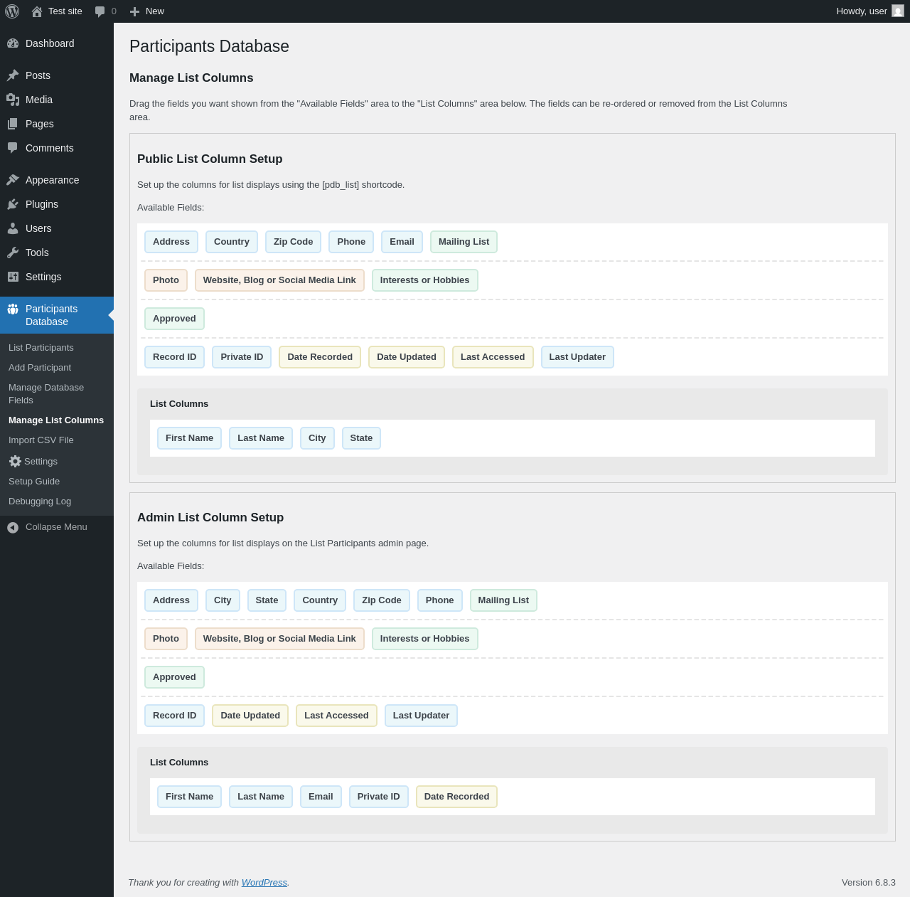Click the City chip in public list columns
Viewport: 910px width, 897px height.
tap(317, 438)
